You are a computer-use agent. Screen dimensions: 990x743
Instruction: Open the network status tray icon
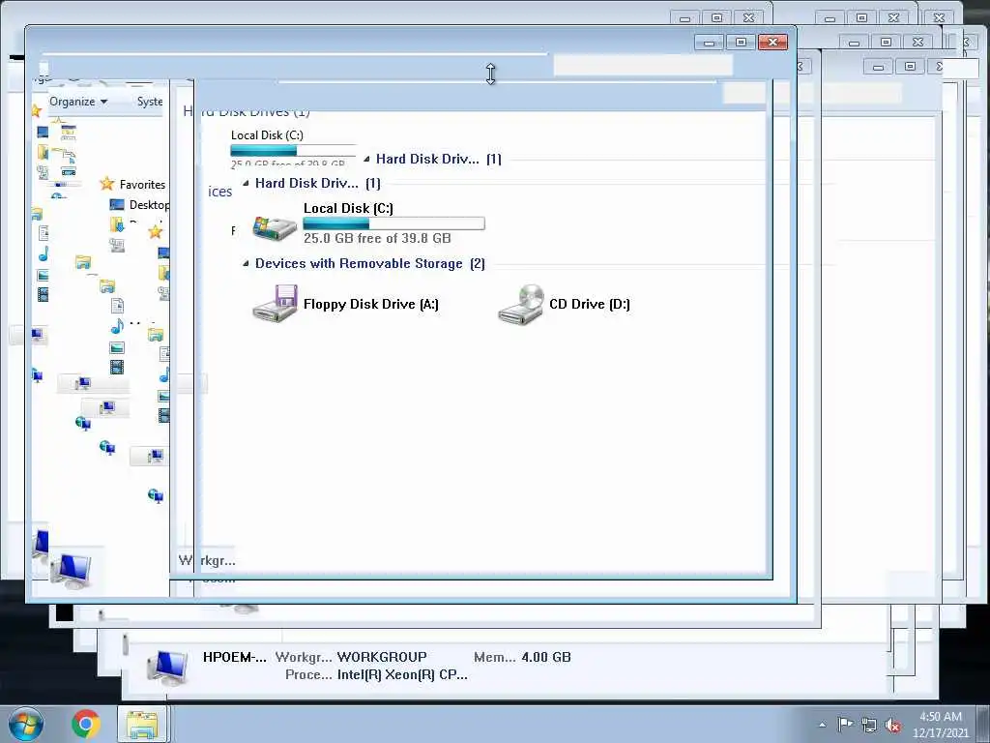point(869,726)
